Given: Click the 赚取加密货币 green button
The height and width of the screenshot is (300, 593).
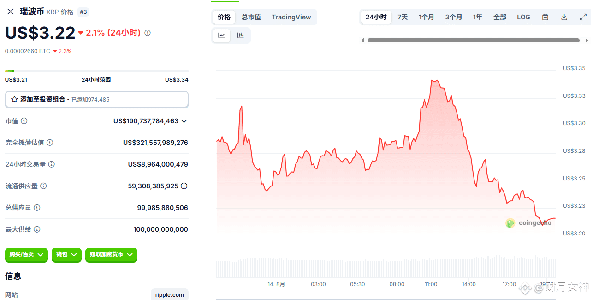Looking at the screenshot, I should coord(111,255).
